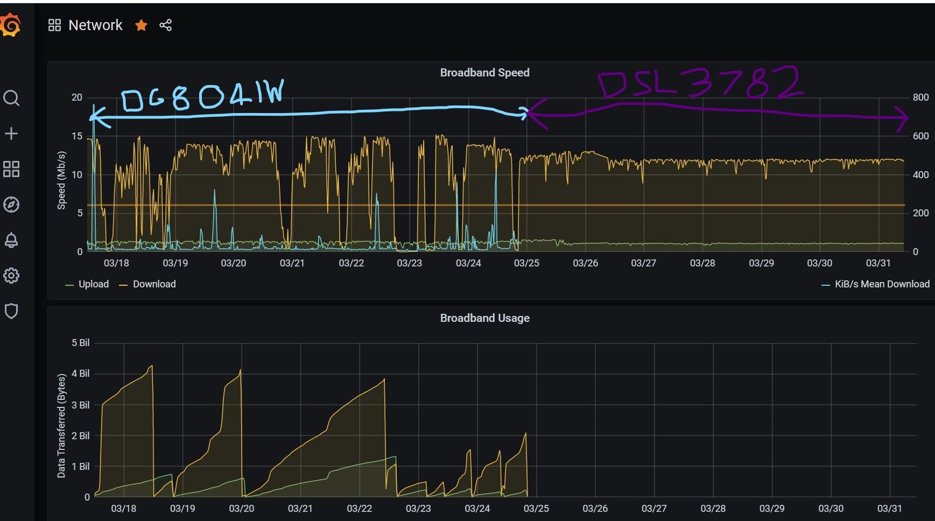Click the yellow Download legend color line

pyautogui.click(x=123, y=285)
